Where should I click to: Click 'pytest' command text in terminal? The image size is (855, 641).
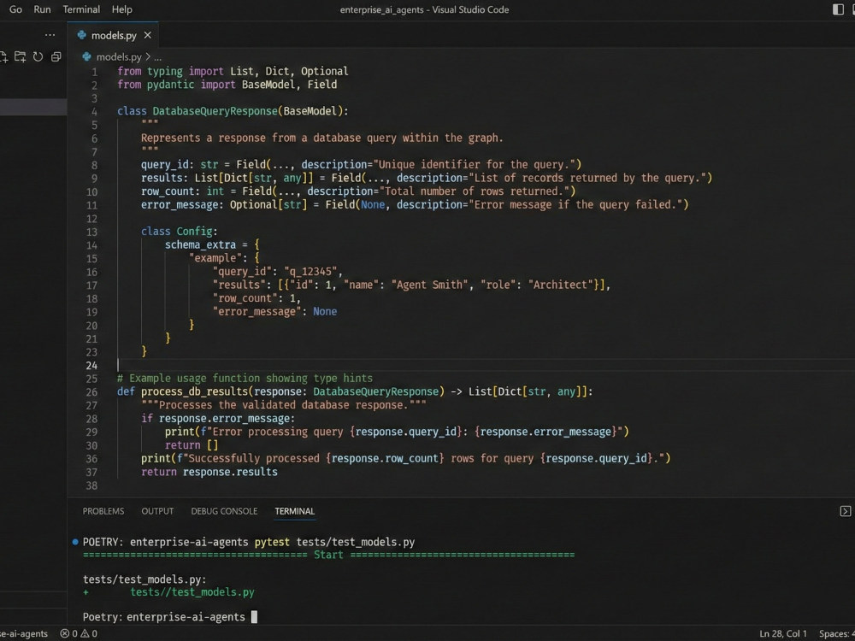pos(272,542)
